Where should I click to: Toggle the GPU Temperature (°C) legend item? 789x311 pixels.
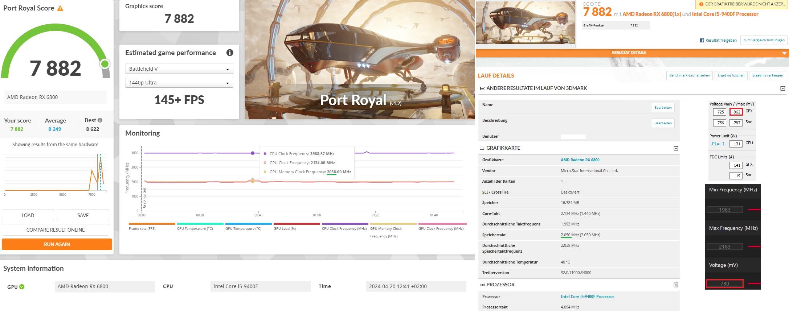point(248,227)
